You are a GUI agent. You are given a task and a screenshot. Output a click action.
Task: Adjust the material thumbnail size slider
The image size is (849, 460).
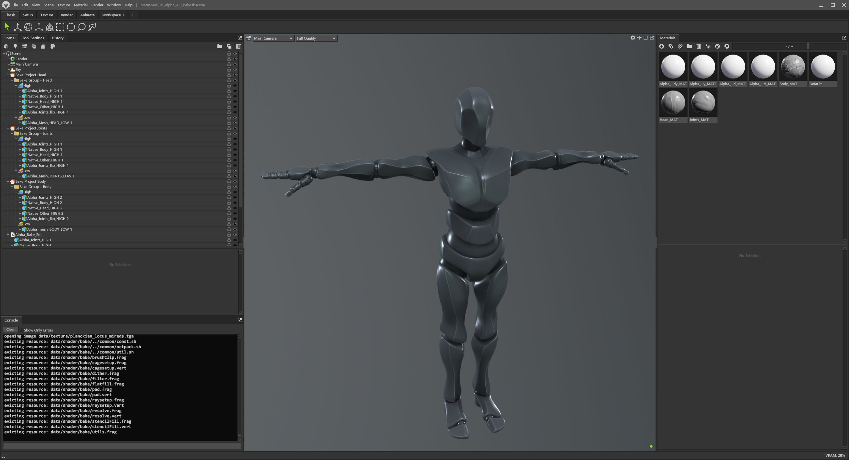[789, 46]
